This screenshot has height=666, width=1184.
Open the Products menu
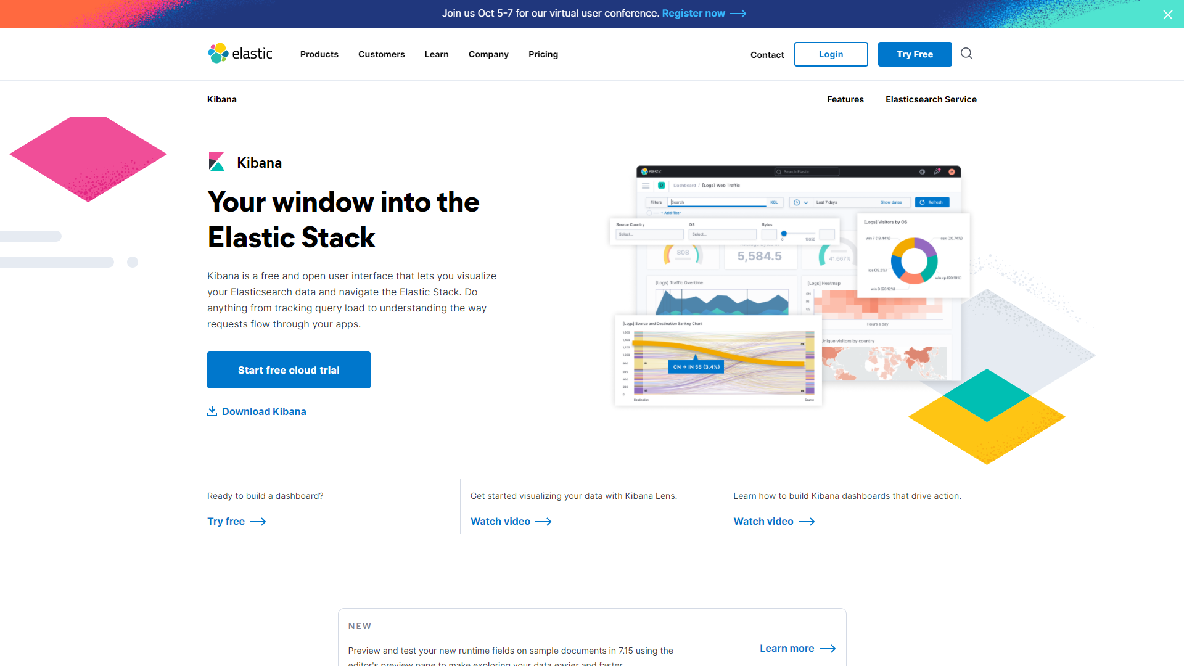(x=319, y=54)
